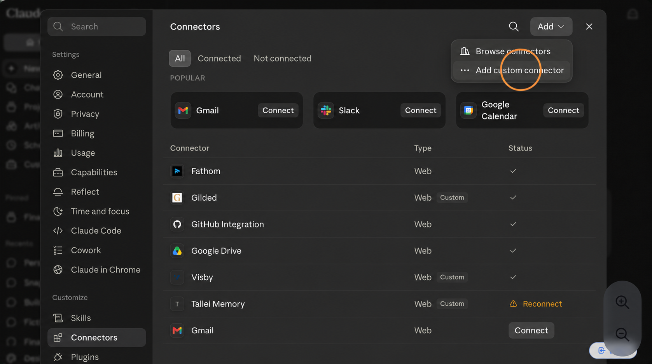
Task: Connect Slack from the Popular card
Action: point(421,110)
